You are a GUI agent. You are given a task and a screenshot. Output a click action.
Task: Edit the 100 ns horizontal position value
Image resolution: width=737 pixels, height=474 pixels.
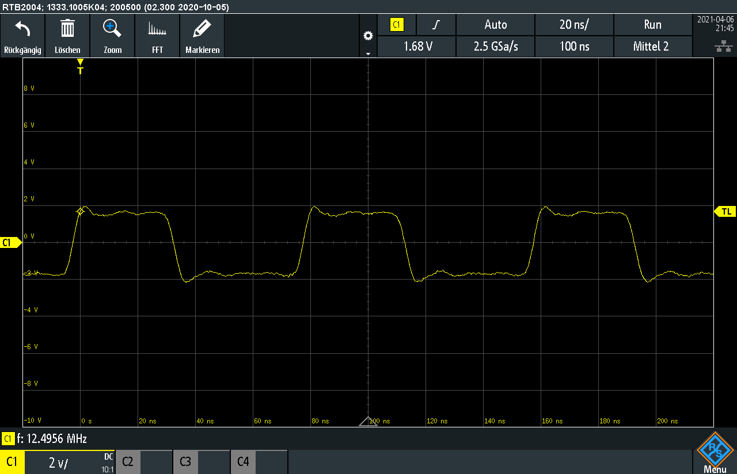[574, 47]
